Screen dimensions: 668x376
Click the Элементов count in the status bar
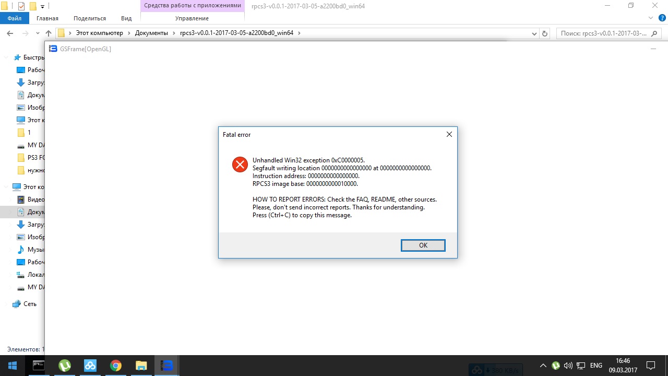coord(26,349)
